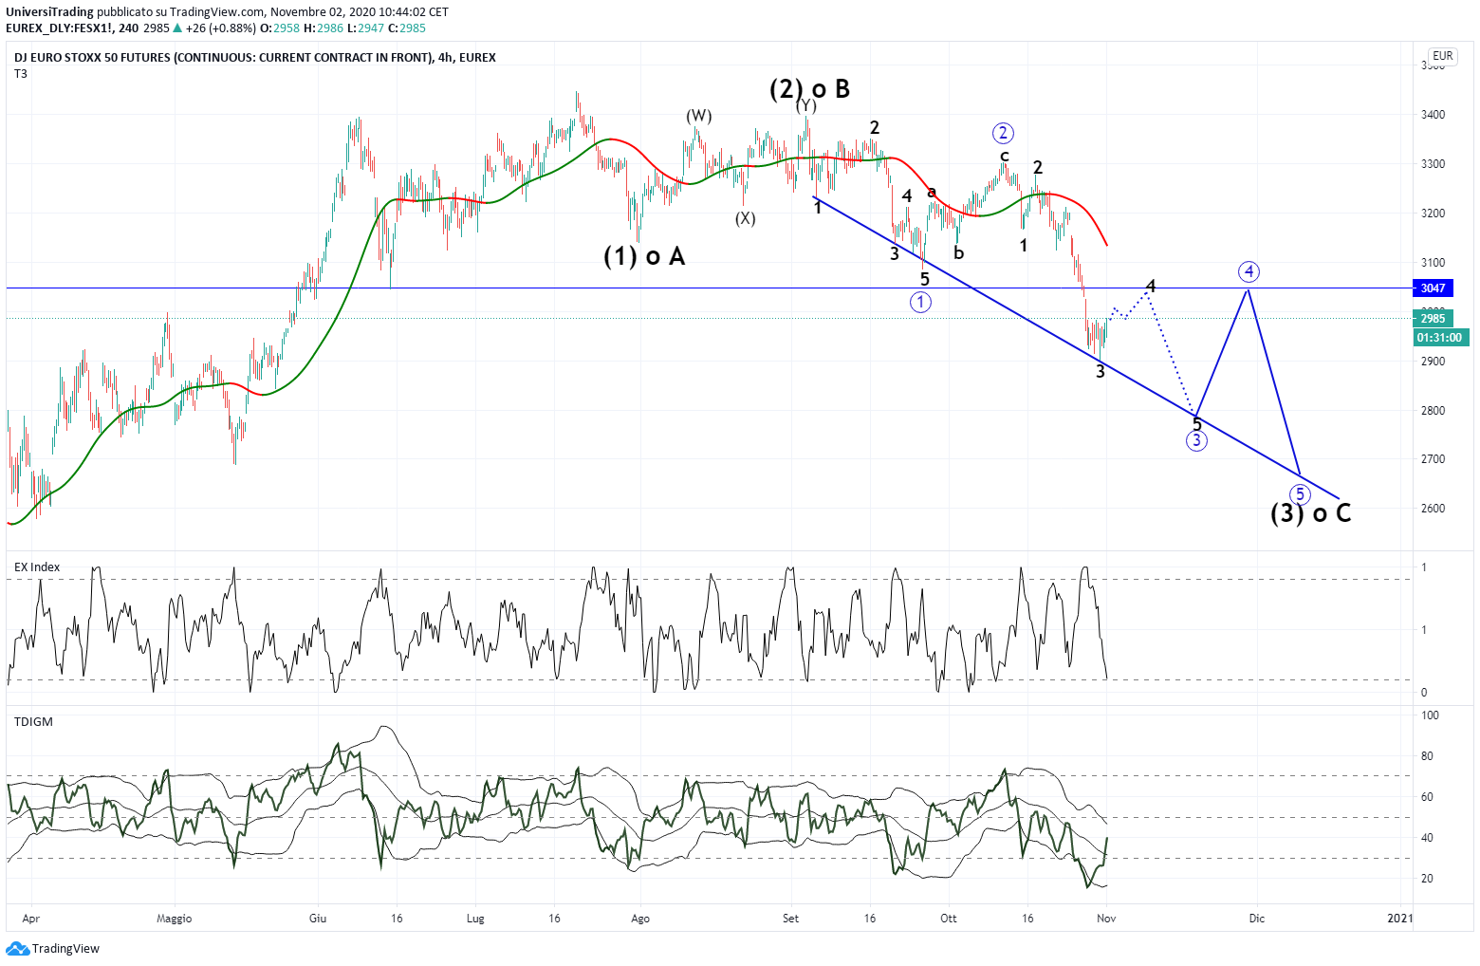Click the DJ EURO STOXX 50 FUTURES title
The width and height of the screenshot is (1480, 966).
255,57
